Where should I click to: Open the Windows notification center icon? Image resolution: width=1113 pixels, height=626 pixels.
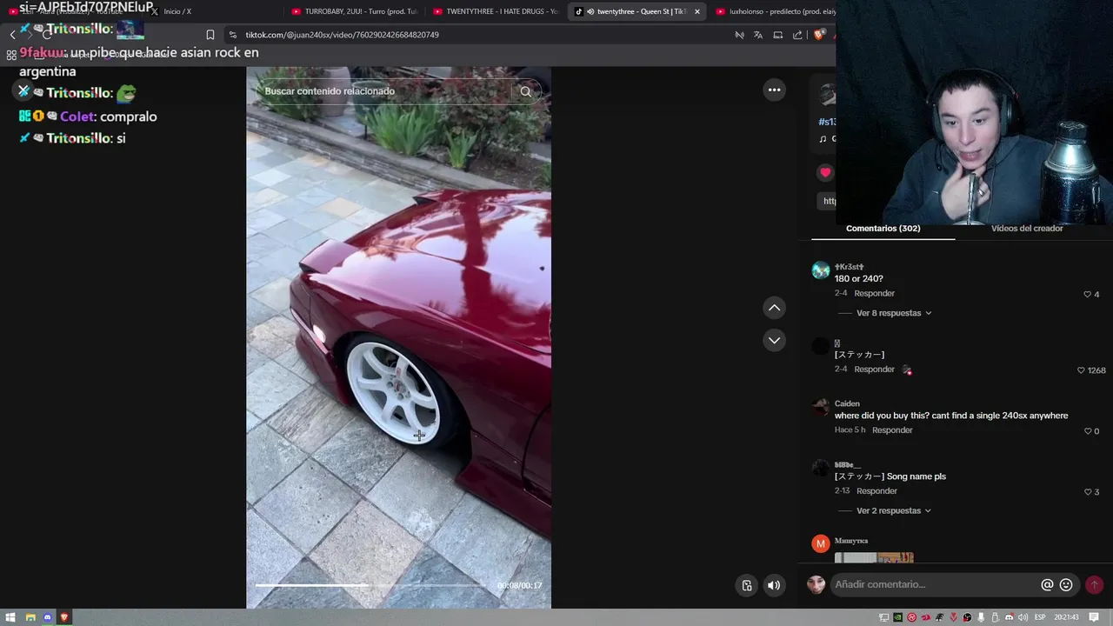[x=1094, y=617]
